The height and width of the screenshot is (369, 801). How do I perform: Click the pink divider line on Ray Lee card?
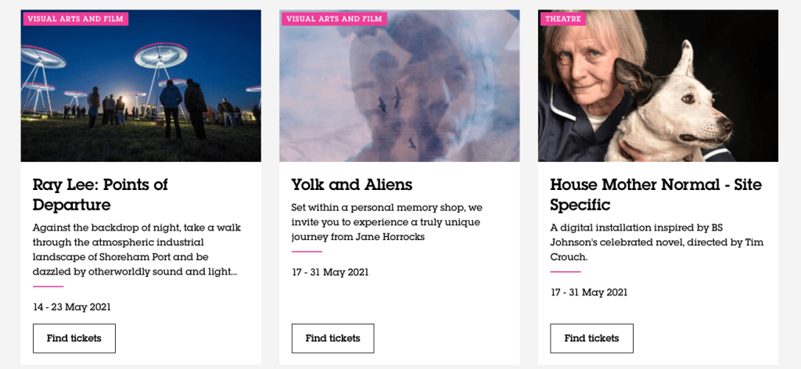tap(48, 286)
